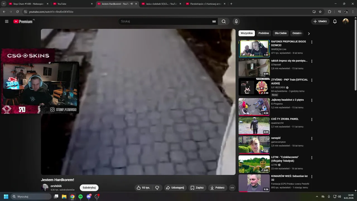Download video with Pobierz button
The height and width of the screenshot is (201, 357).
(217, 188)
